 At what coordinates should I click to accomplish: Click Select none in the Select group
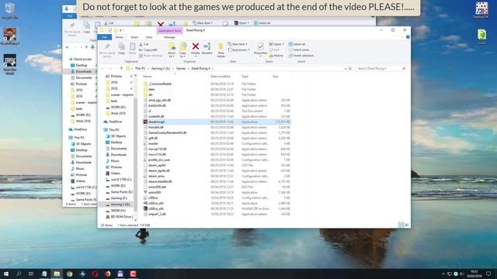click(x=298, y=50)
